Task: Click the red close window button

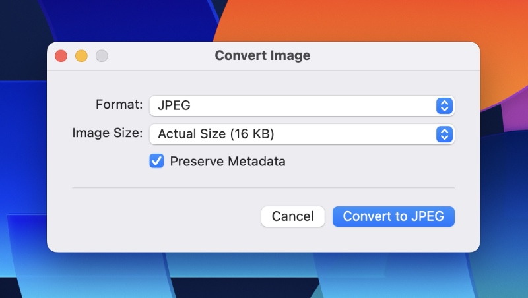Action: (61, 56)
